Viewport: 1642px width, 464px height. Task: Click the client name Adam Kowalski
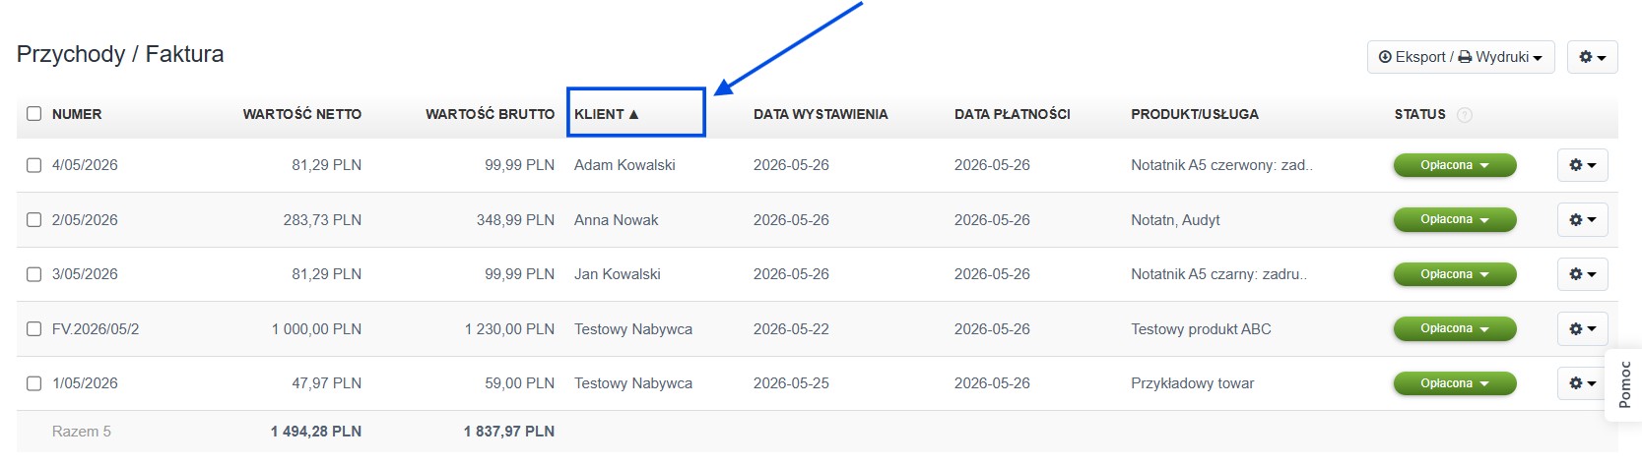[x=624, y=165]
